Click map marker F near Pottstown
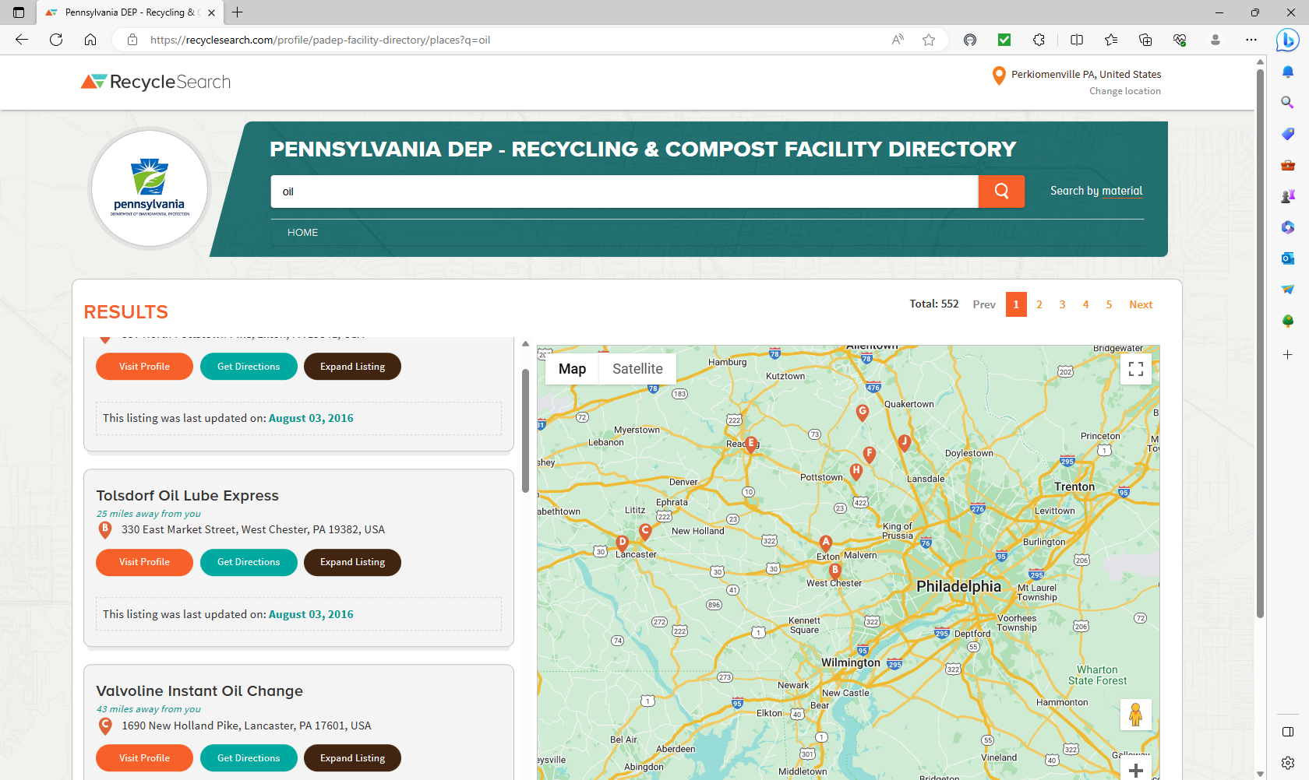1309x780 pixels. click(870, 454)
